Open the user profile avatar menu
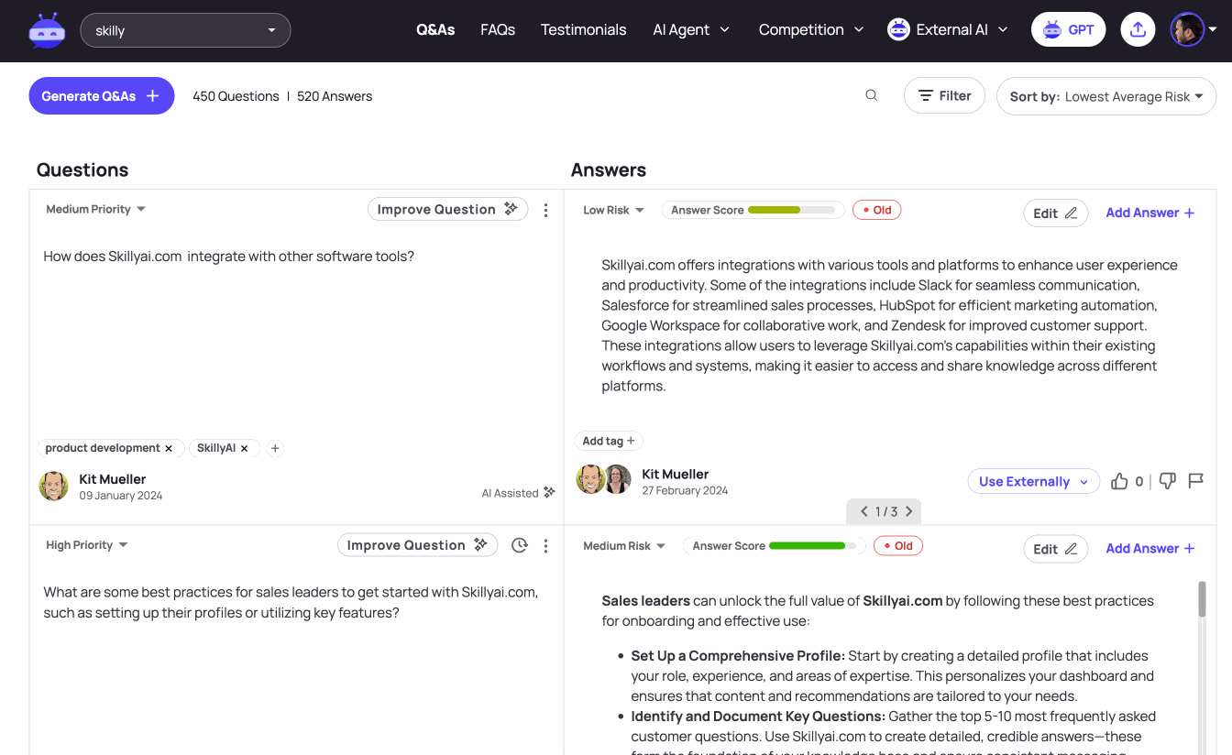Viewport: 1232px width, 755px height. pos(1193,29)
